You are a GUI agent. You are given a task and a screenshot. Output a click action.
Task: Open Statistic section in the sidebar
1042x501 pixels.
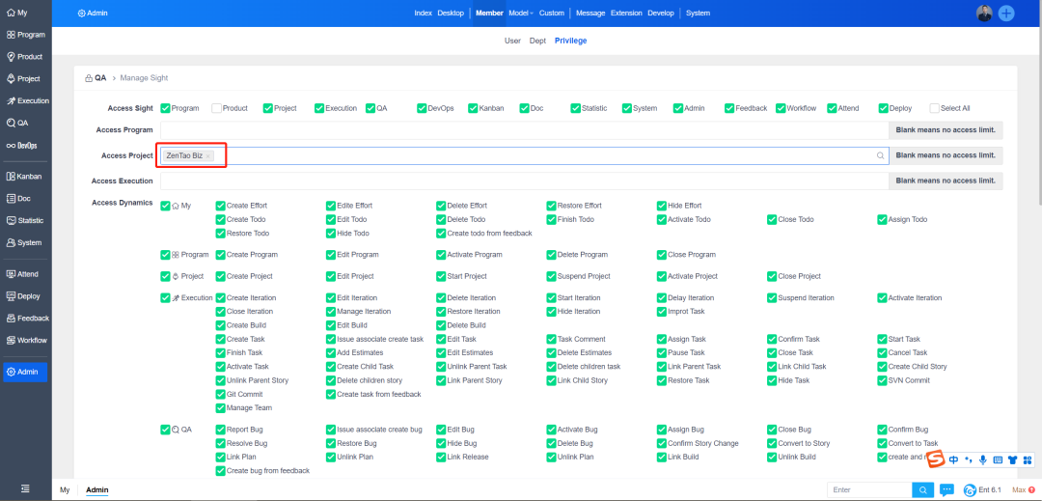click(25, 220)
